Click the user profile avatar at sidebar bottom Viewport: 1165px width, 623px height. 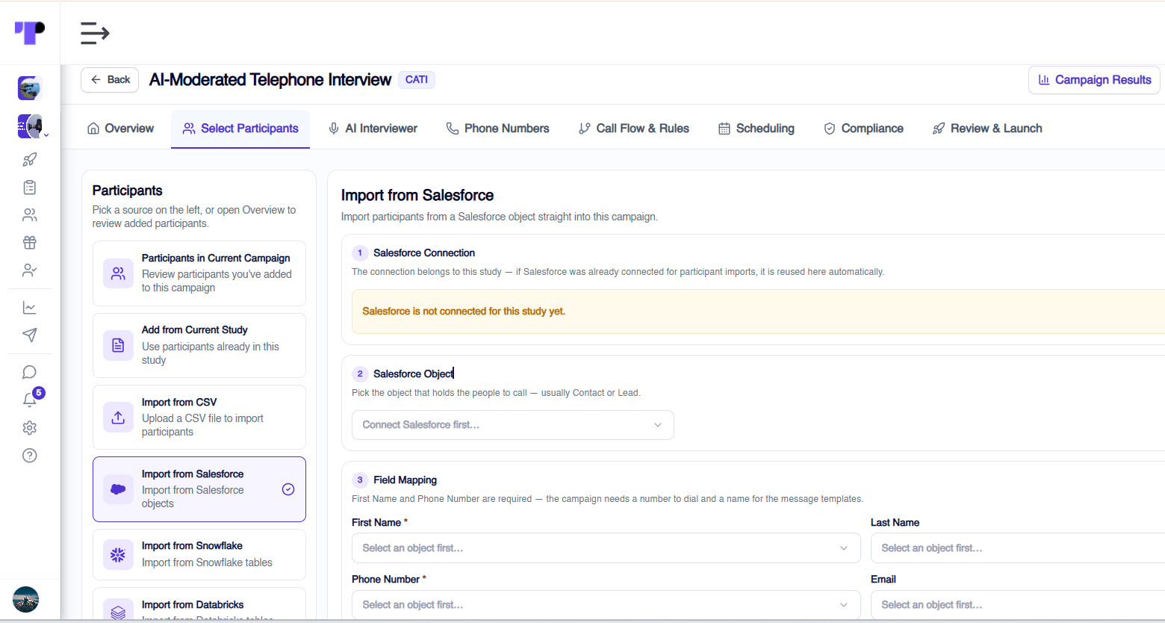26,599
